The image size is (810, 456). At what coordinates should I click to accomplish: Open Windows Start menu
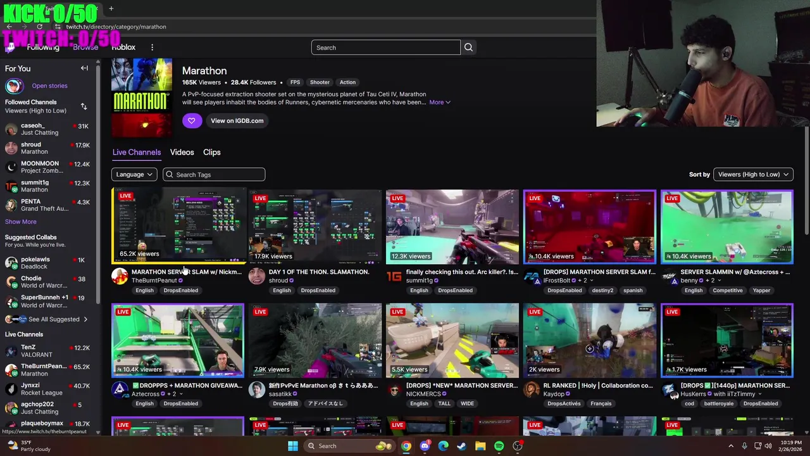tap(292, 446)
